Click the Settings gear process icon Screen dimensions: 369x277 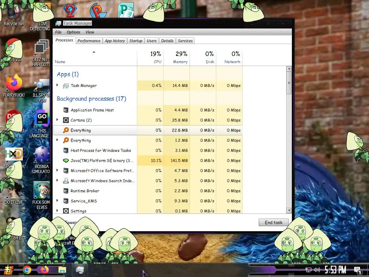[x=66, y=211]
